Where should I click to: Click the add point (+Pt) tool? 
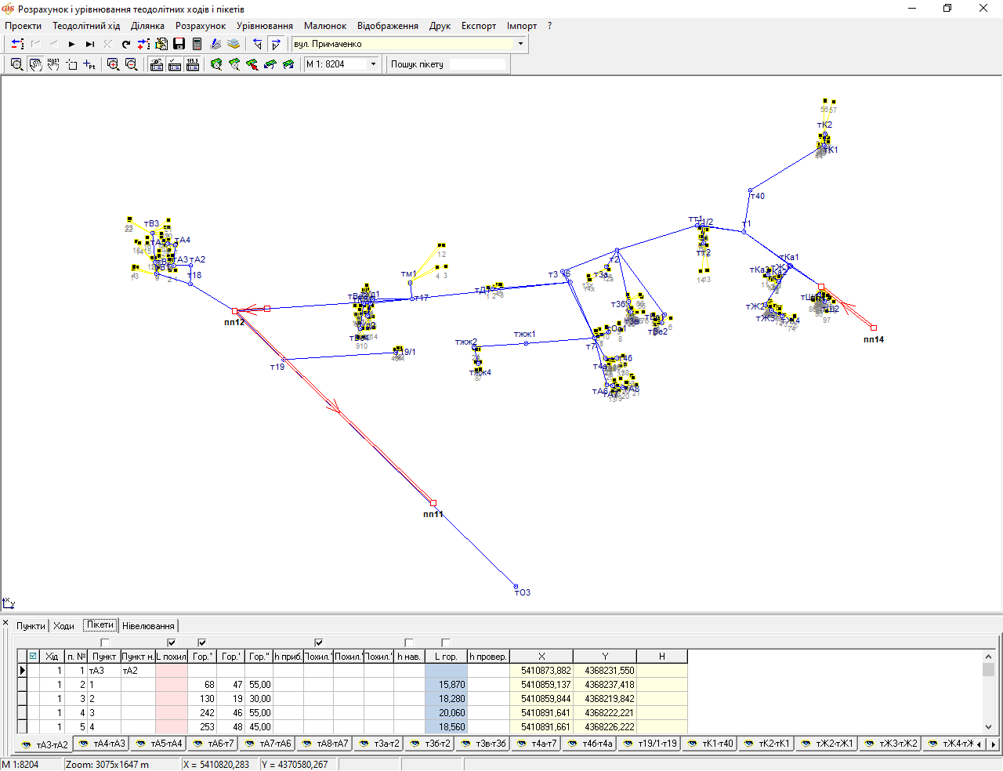pyautogui.click(x=89, y=64)
